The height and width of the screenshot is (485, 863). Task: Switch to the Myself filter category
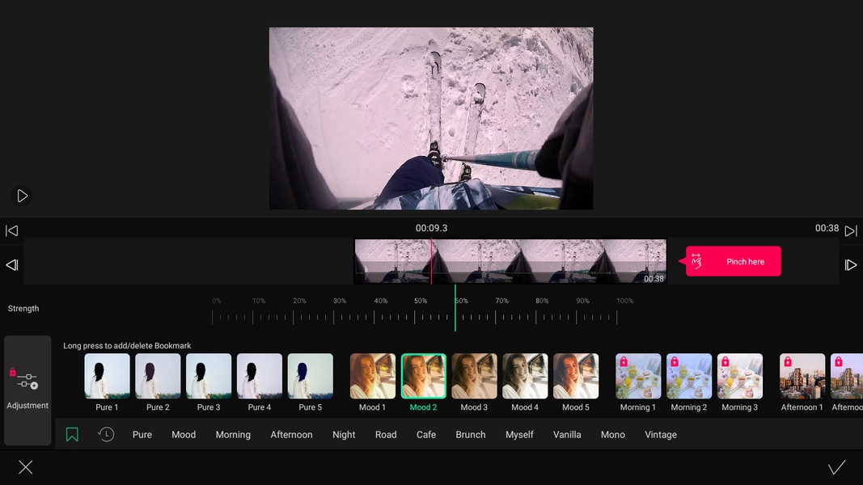[519, 434]
